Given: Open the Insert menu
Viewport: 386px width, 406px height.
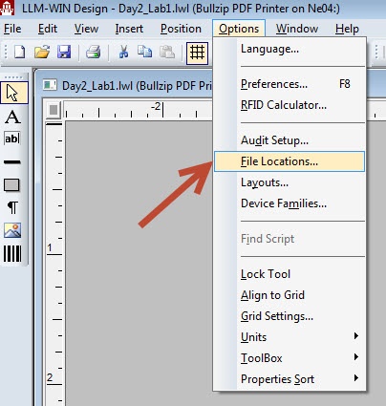Looking at the screenshot, I should click(x=129, y=29).
